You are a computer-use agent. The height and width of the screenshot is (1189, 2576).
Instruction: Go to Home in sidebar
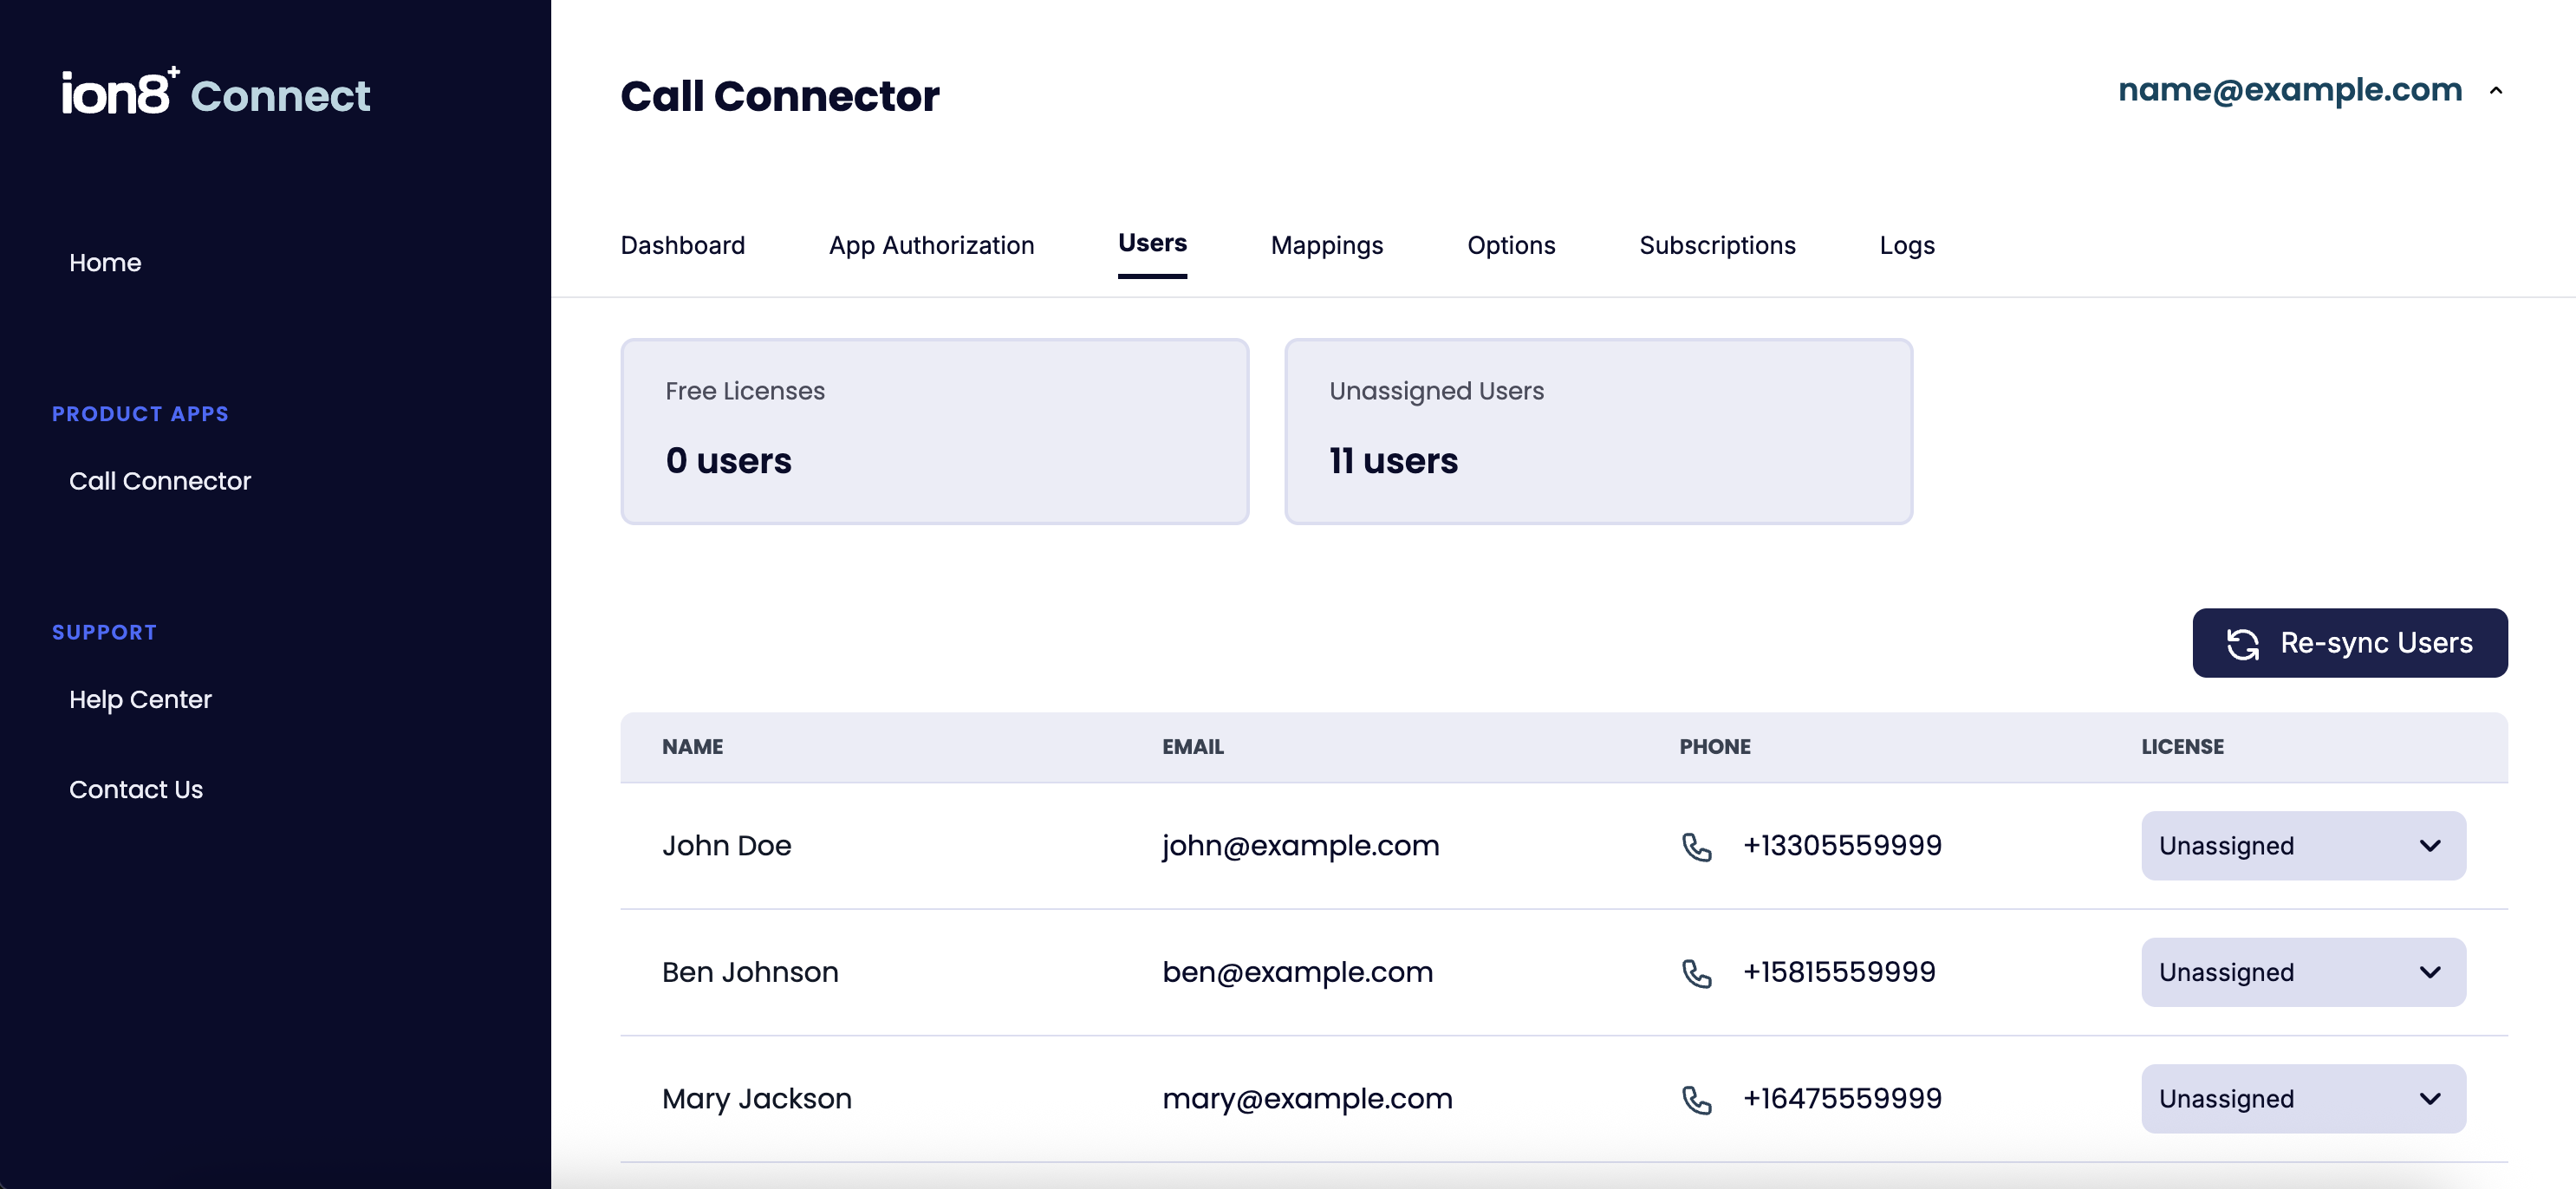point(105,263)
